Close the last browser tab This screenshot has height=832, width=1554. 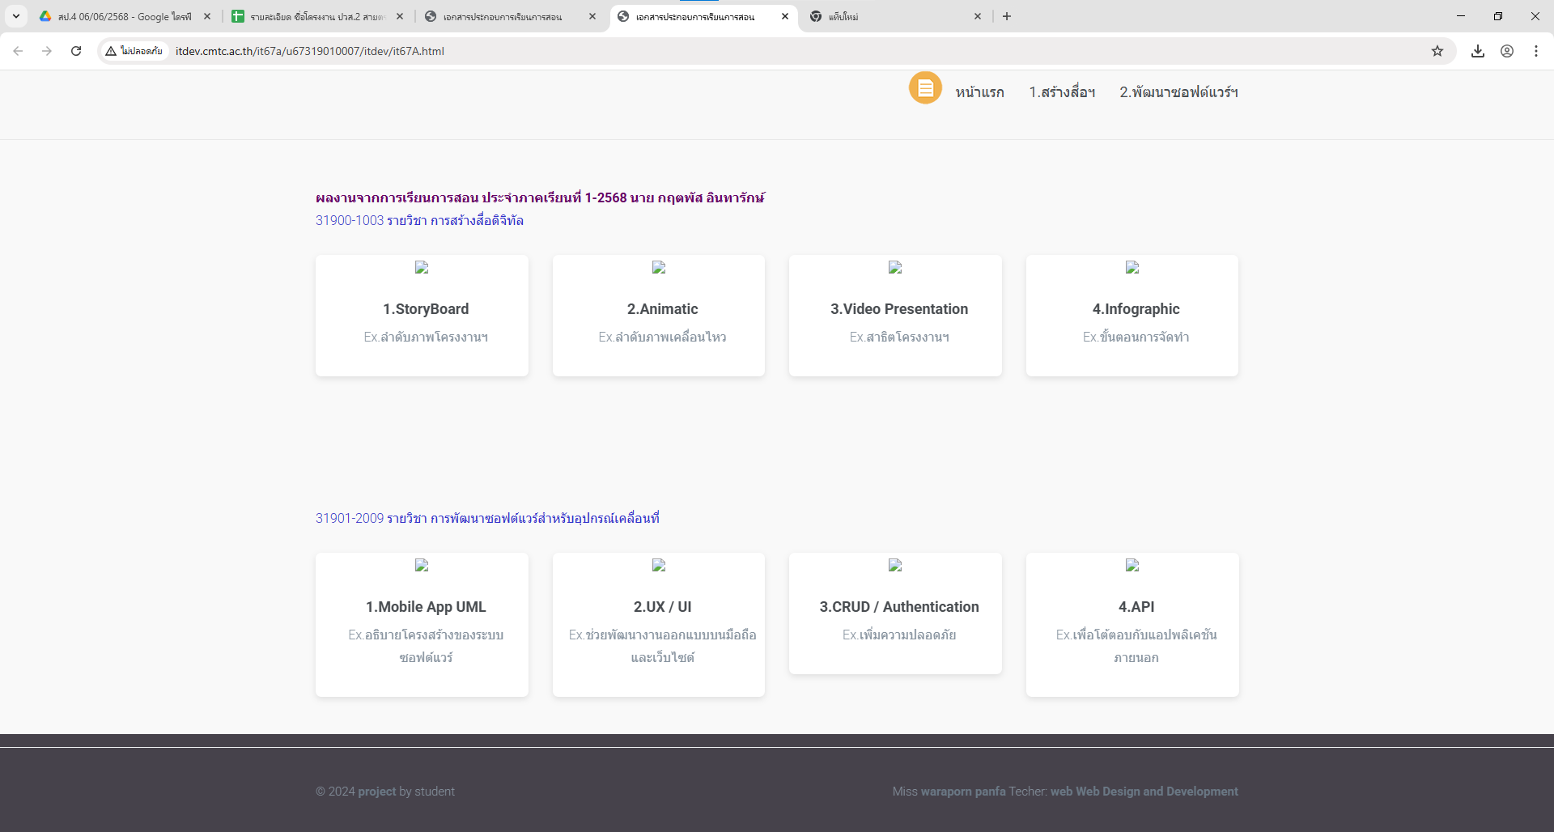[977, 16]
